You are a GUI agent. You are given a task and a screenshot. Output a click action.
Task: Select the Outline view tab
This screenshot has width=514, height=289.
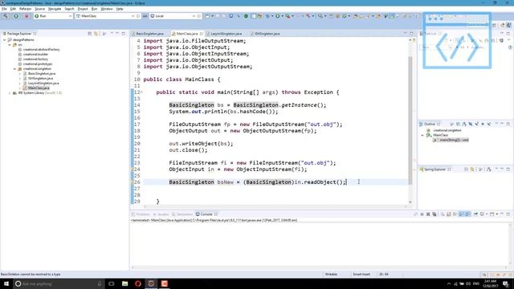pyautogui.click(x=430, y=124)
